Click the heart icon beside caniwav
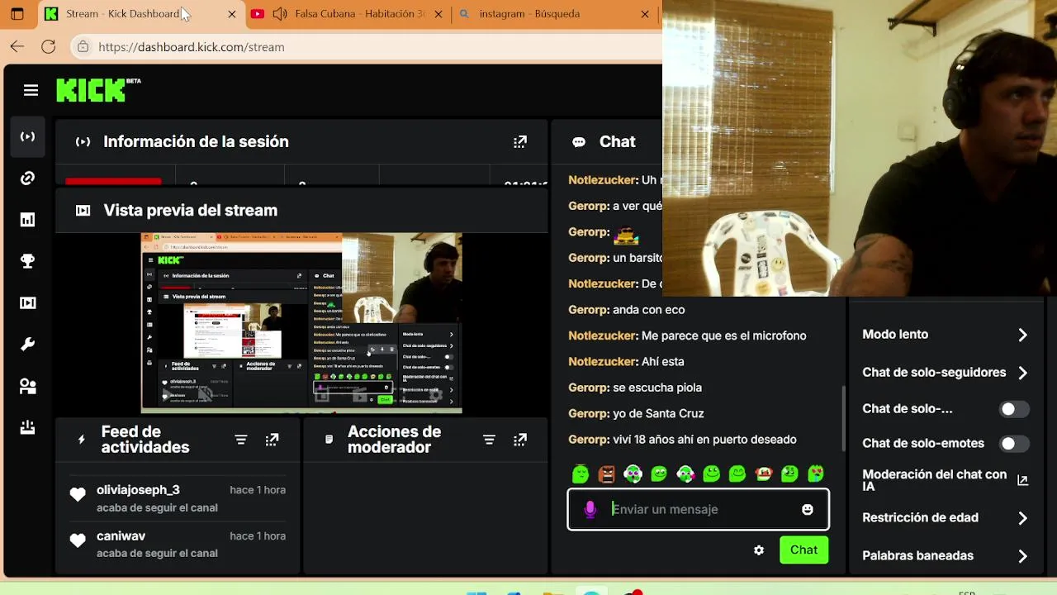The image size is (1057, 595). coord(78,541)
